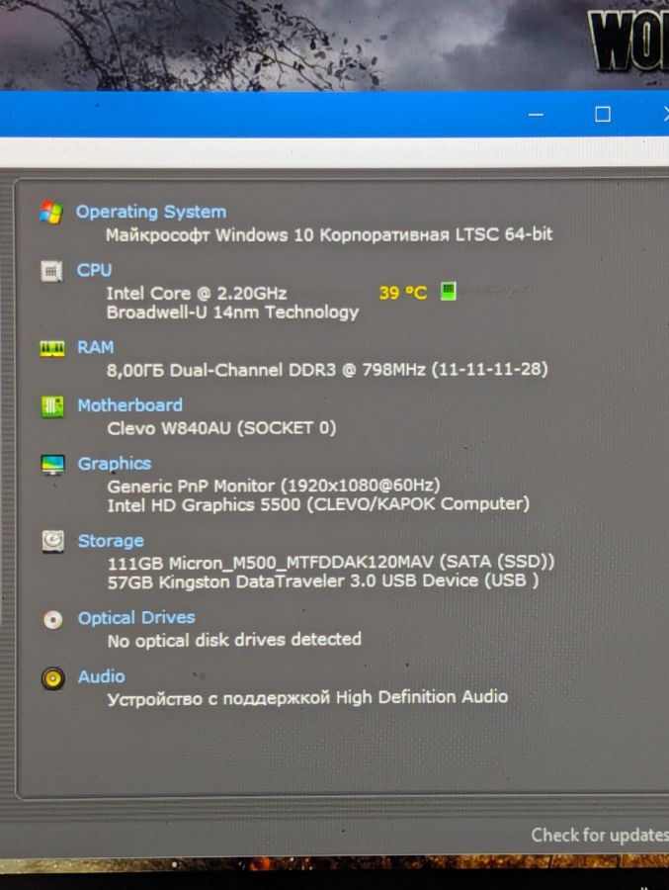Select the Windows 10 LTSC 64-bit text
Screen dimensions: 669x890
tap(329, 234)
